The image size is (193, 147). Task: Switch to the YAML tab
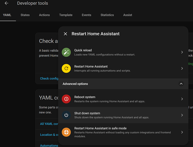pyautogui.click(x=7, y=15)
